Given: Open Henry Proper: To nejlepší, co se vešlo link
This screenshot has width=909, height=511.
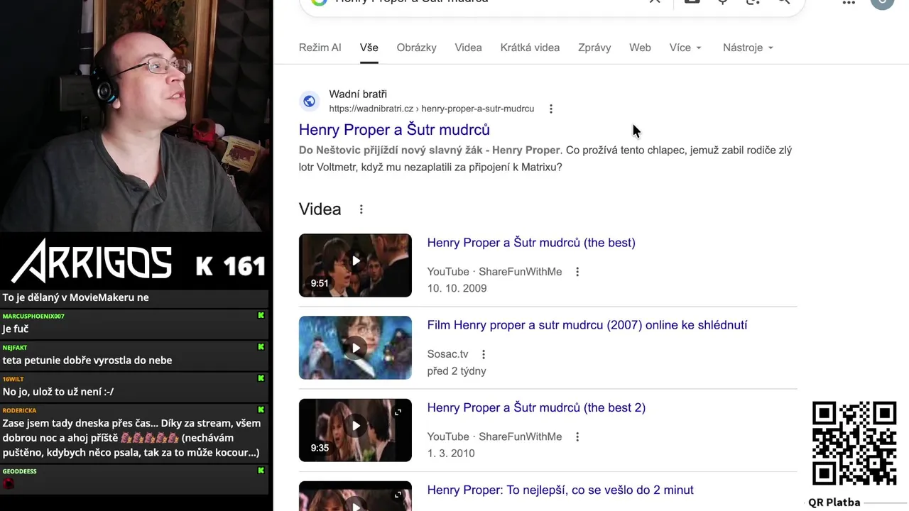Looking at the screenshot, I should pos(560,490).
